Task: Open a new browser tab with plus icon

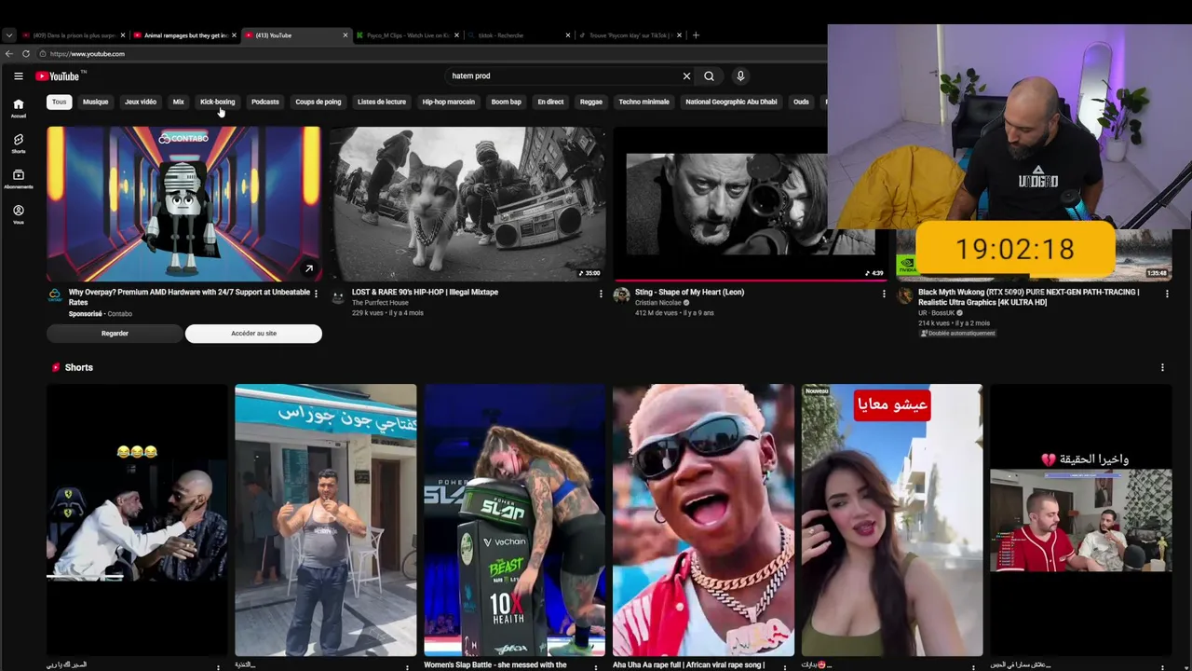Action: pyautogui.click(x=696, y=35)
